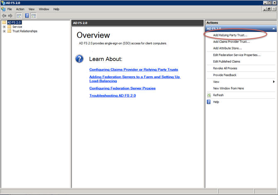Image resolution: width=278 pixels, height=195 pixels.
Task: Click Show/Hide Action Pane toolbar icon
Action: point(34,16)
